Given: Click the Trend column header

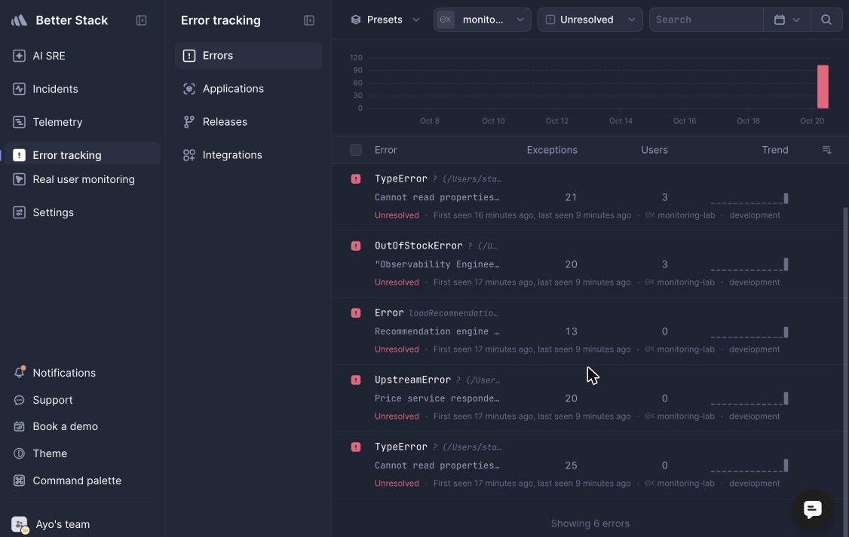Looking at the screenshot, I should click(775, 150).
